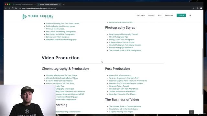This screenshot has width=207, height=116.
Task: Open the Blog menu item
Action: tap(160, 15)
